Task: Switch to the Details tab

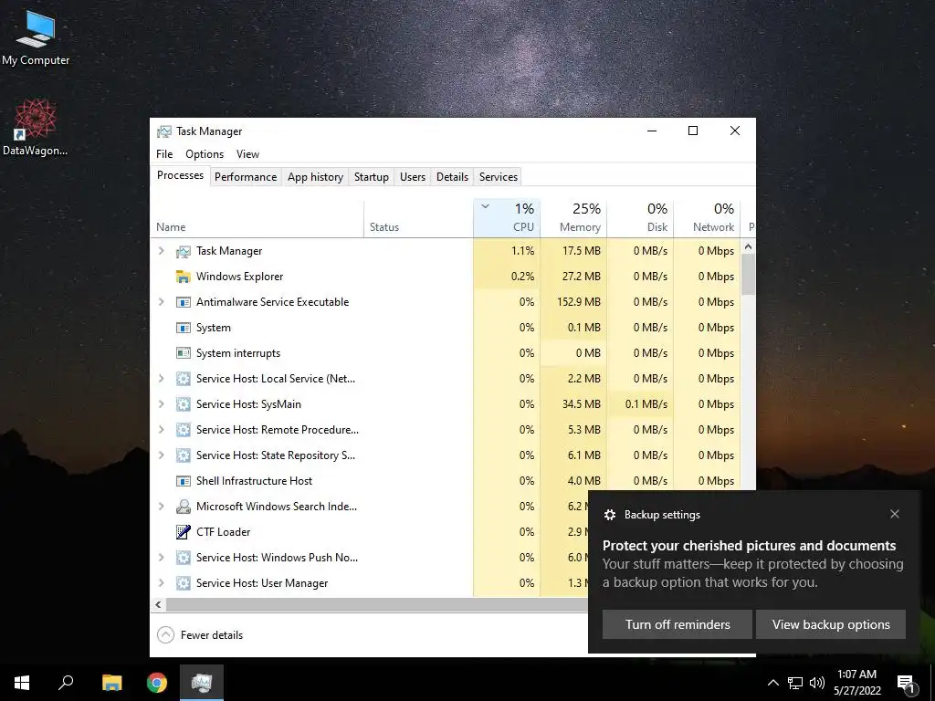Action: [453, 177]
